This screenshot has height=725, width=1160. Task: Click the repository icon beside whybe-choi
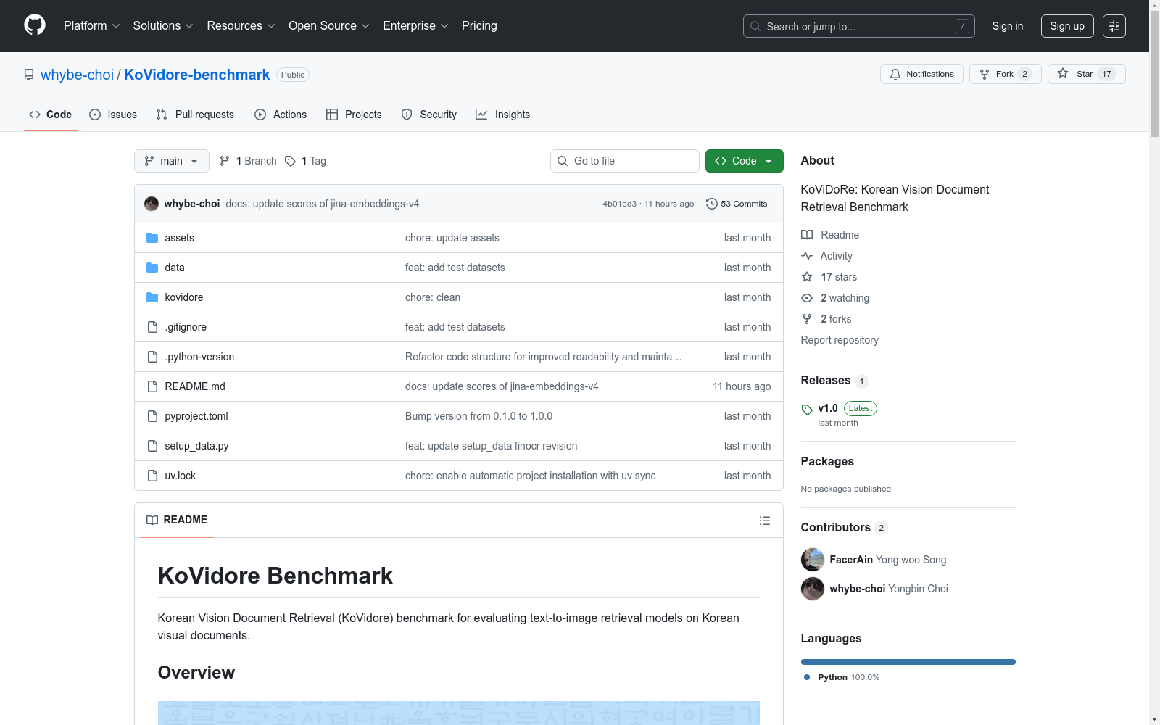[x=29, y=75]
